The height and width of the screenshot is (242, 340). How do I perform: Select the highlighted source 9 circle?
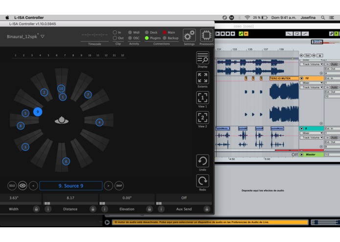coord(38,112)
